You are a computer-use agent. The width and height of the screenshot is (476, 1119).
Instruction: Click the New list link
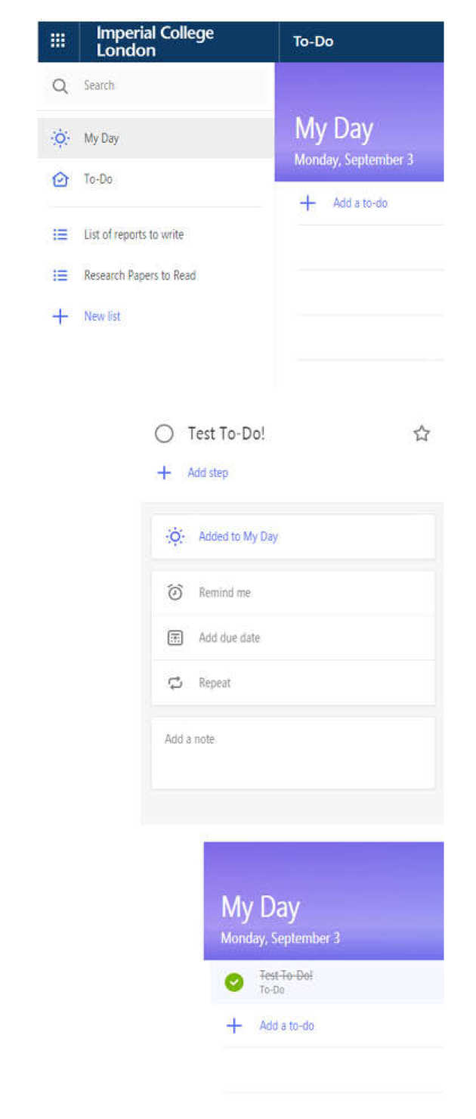click(x=102, y=316)
